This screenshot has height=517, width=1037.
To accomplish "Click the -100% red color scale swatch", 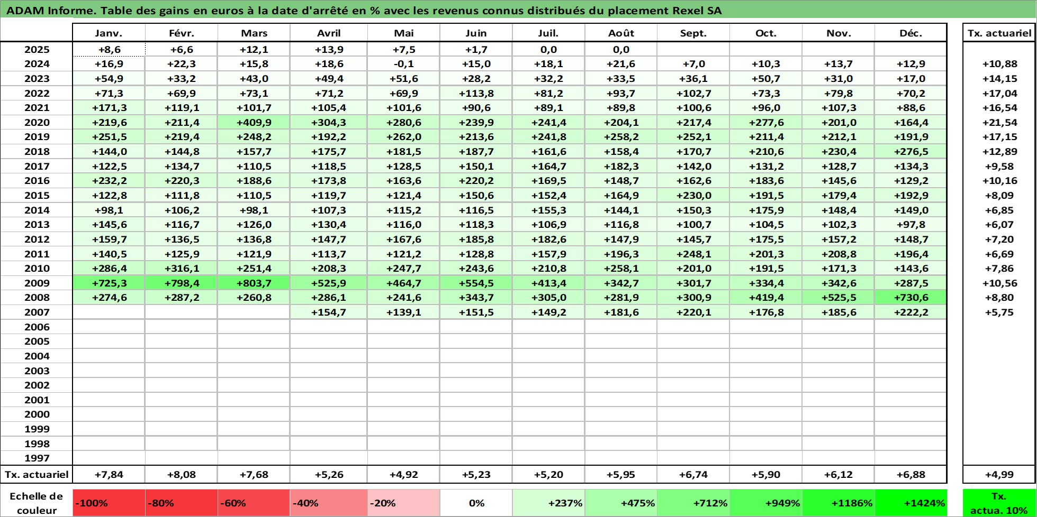I will tap(109, 503).
